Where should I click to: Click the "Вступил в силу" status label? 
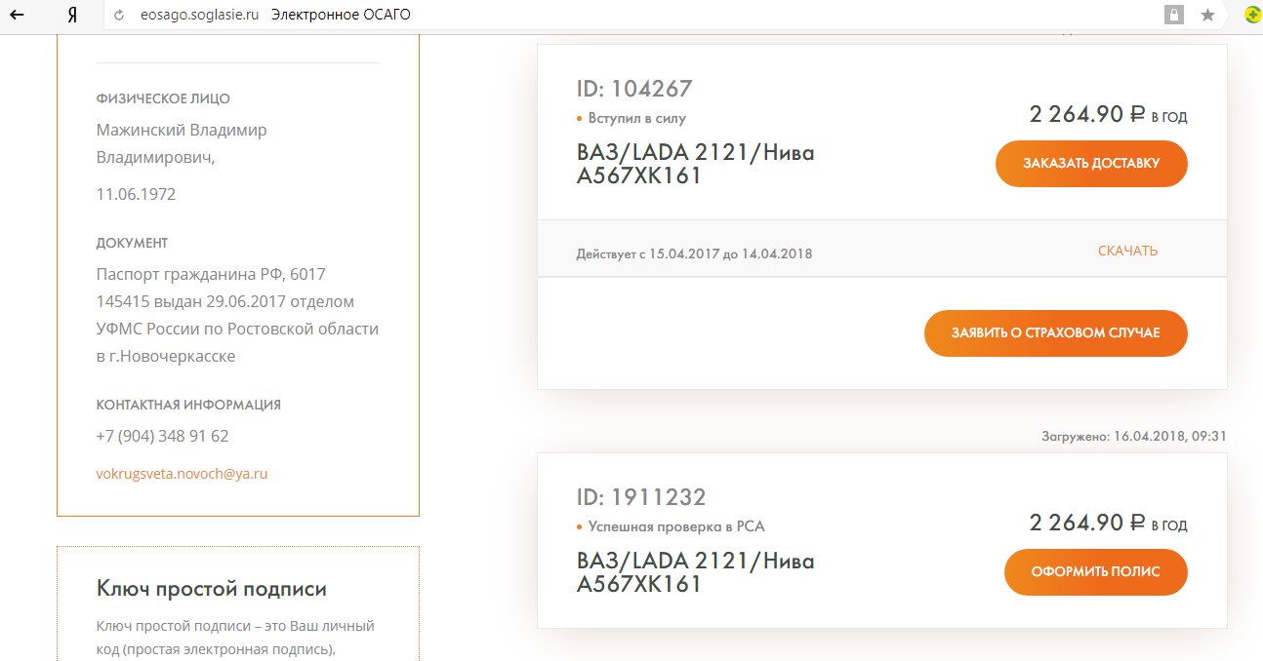[636, 118]
